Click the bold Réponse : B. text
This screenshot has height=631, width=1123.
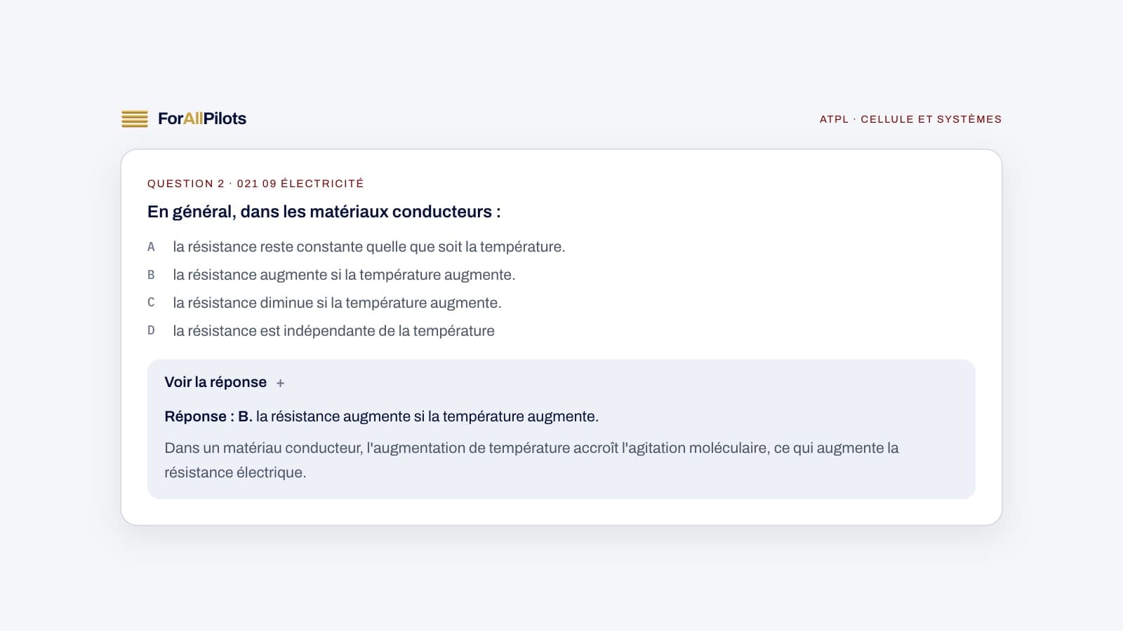click(208, 416)
